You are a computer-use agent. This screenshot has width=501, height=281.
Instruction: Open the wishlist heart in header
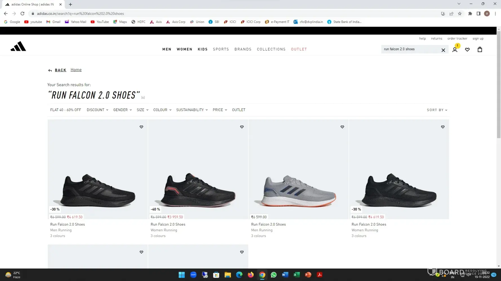(467, 50)
